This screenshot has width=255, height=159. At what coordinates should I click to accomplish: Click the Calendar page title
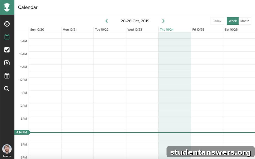pyautogui.click(x=28, y=7)
